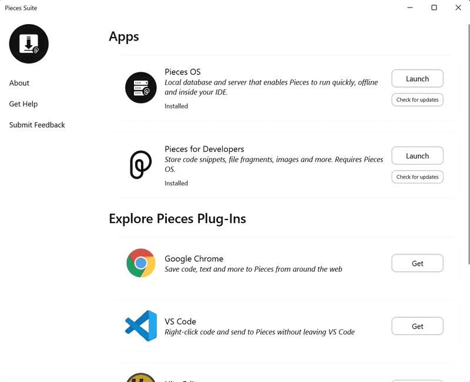The image size is (470, 382).
Task: Check for updates for Pieces OS
Action: pos(417,100)
